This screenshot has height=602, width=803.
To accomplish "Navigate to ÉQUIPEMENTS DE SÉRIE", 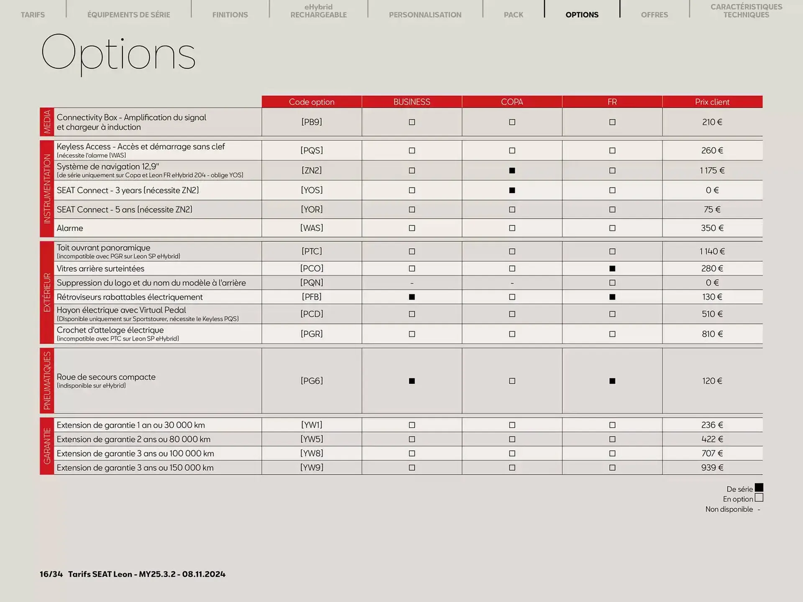I will click(128, 15).
